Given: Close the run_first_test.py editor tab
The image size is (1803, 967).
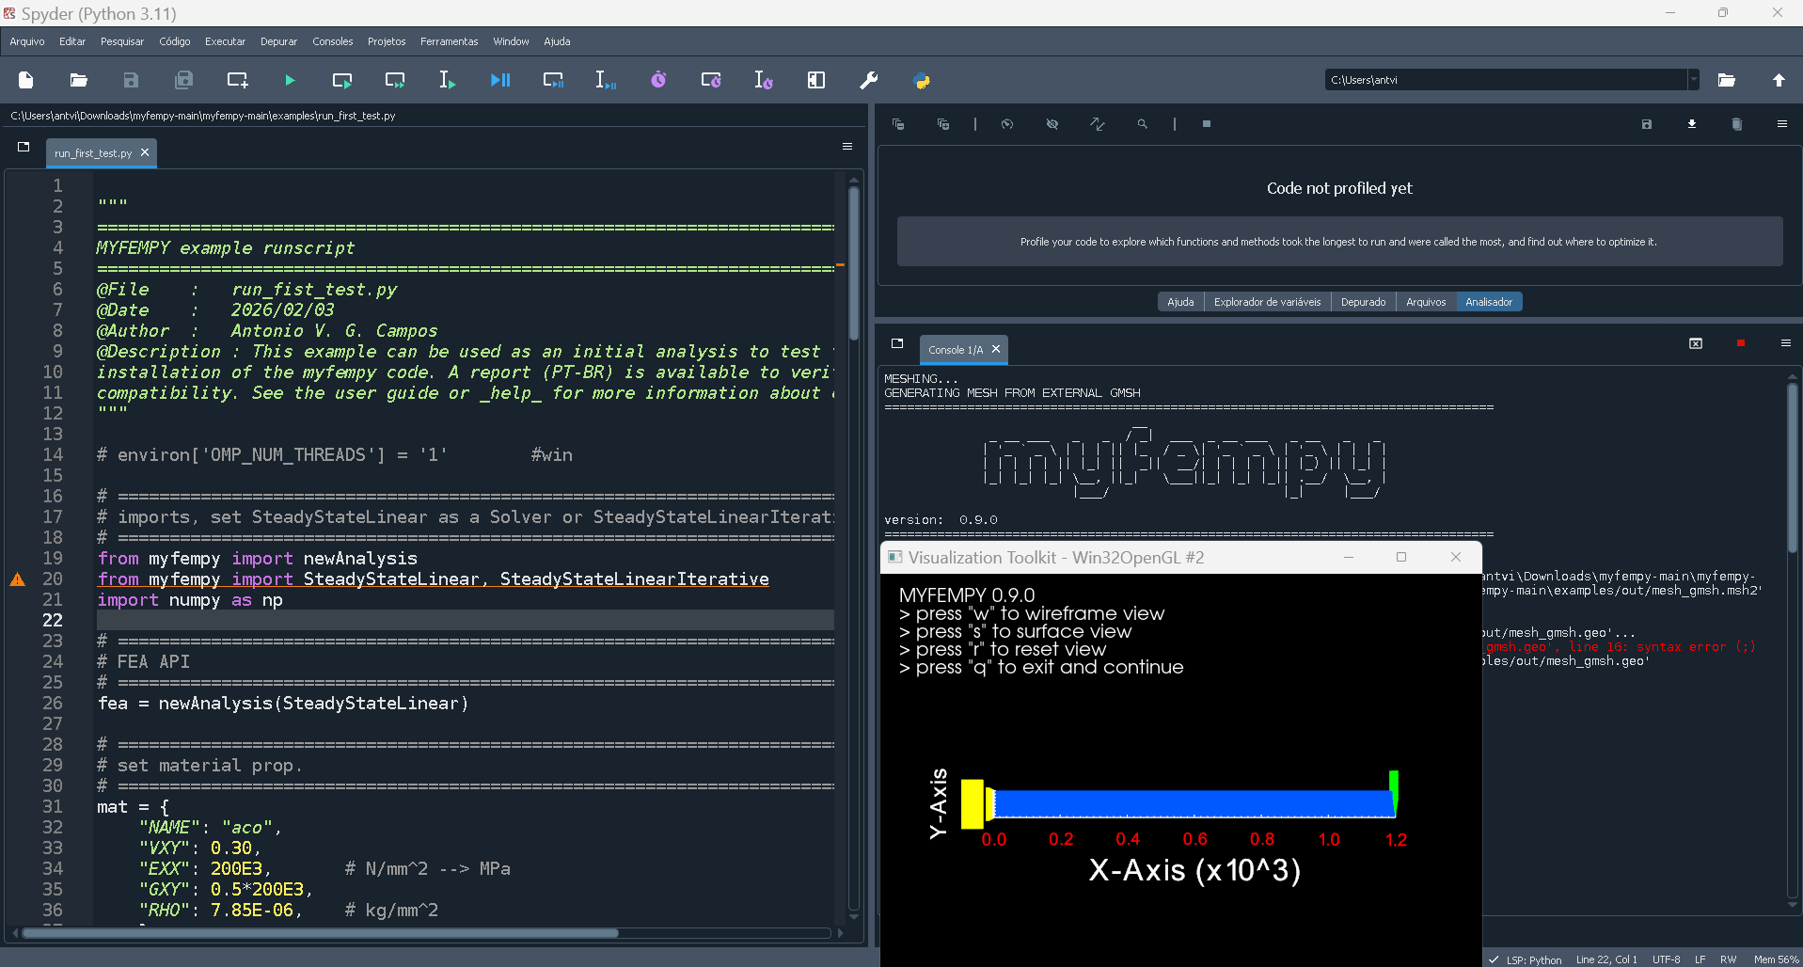Looking at the screenshot, I should pos(145,152).
